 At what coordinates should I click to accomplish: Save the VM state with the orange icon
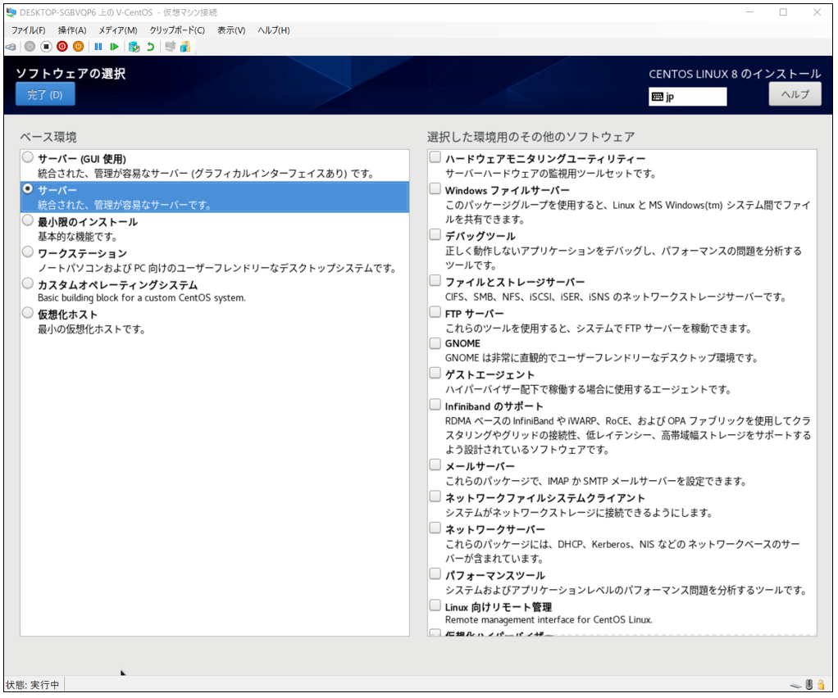pyautogui.click(x=79, y=47)
